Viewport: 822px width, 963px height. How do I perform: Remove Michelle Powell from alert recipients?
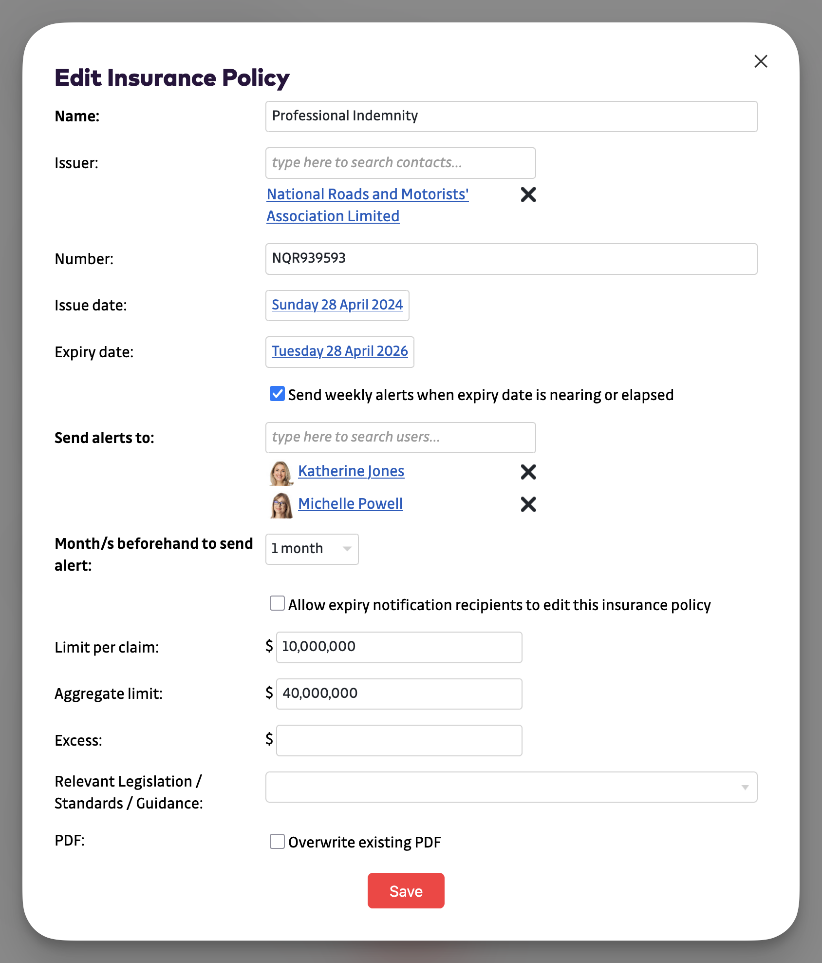point(528,504)
